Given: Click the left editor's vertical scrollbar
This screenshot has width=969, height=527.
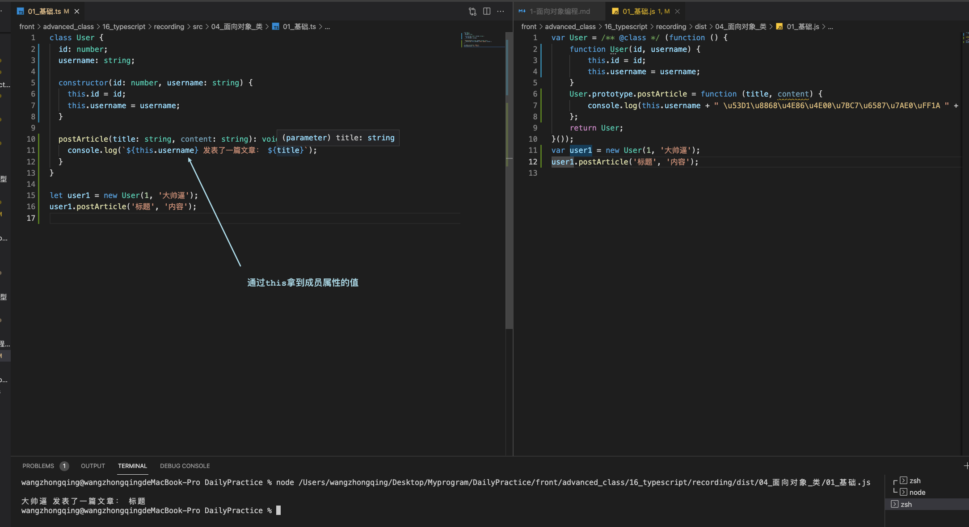Looking at the screenshot, I should click(x=509, y=179).
